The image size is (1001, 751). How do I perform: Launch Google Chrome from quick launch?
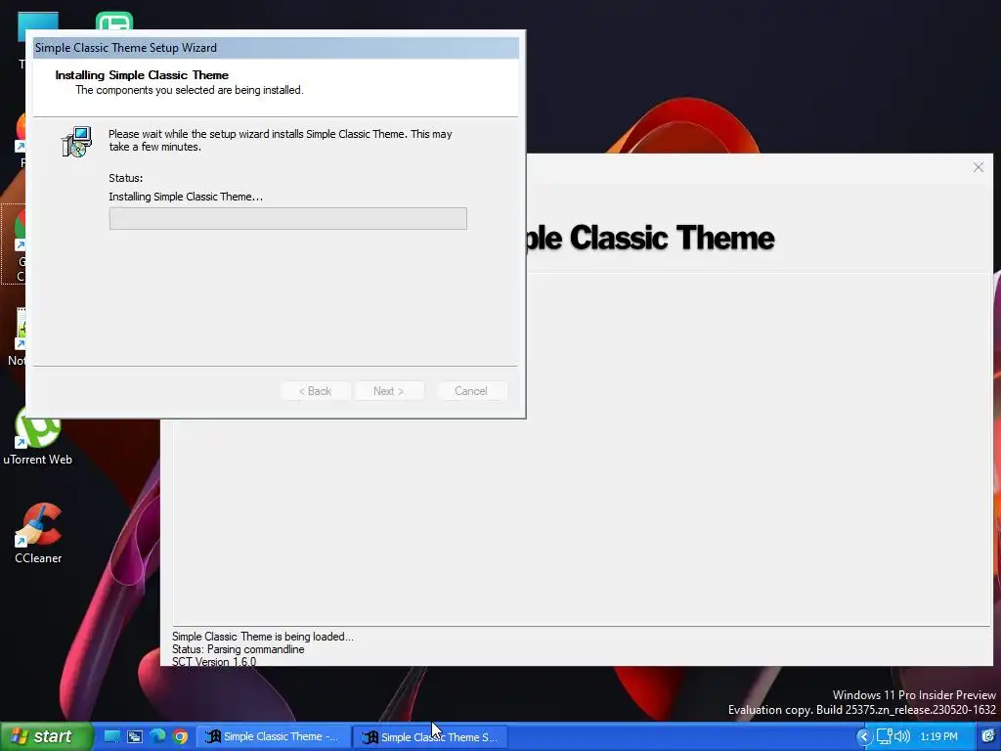coord(181,736)
